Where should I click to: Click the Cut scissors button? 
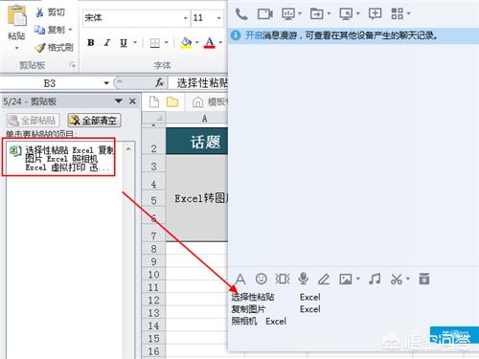coord(50,12)
